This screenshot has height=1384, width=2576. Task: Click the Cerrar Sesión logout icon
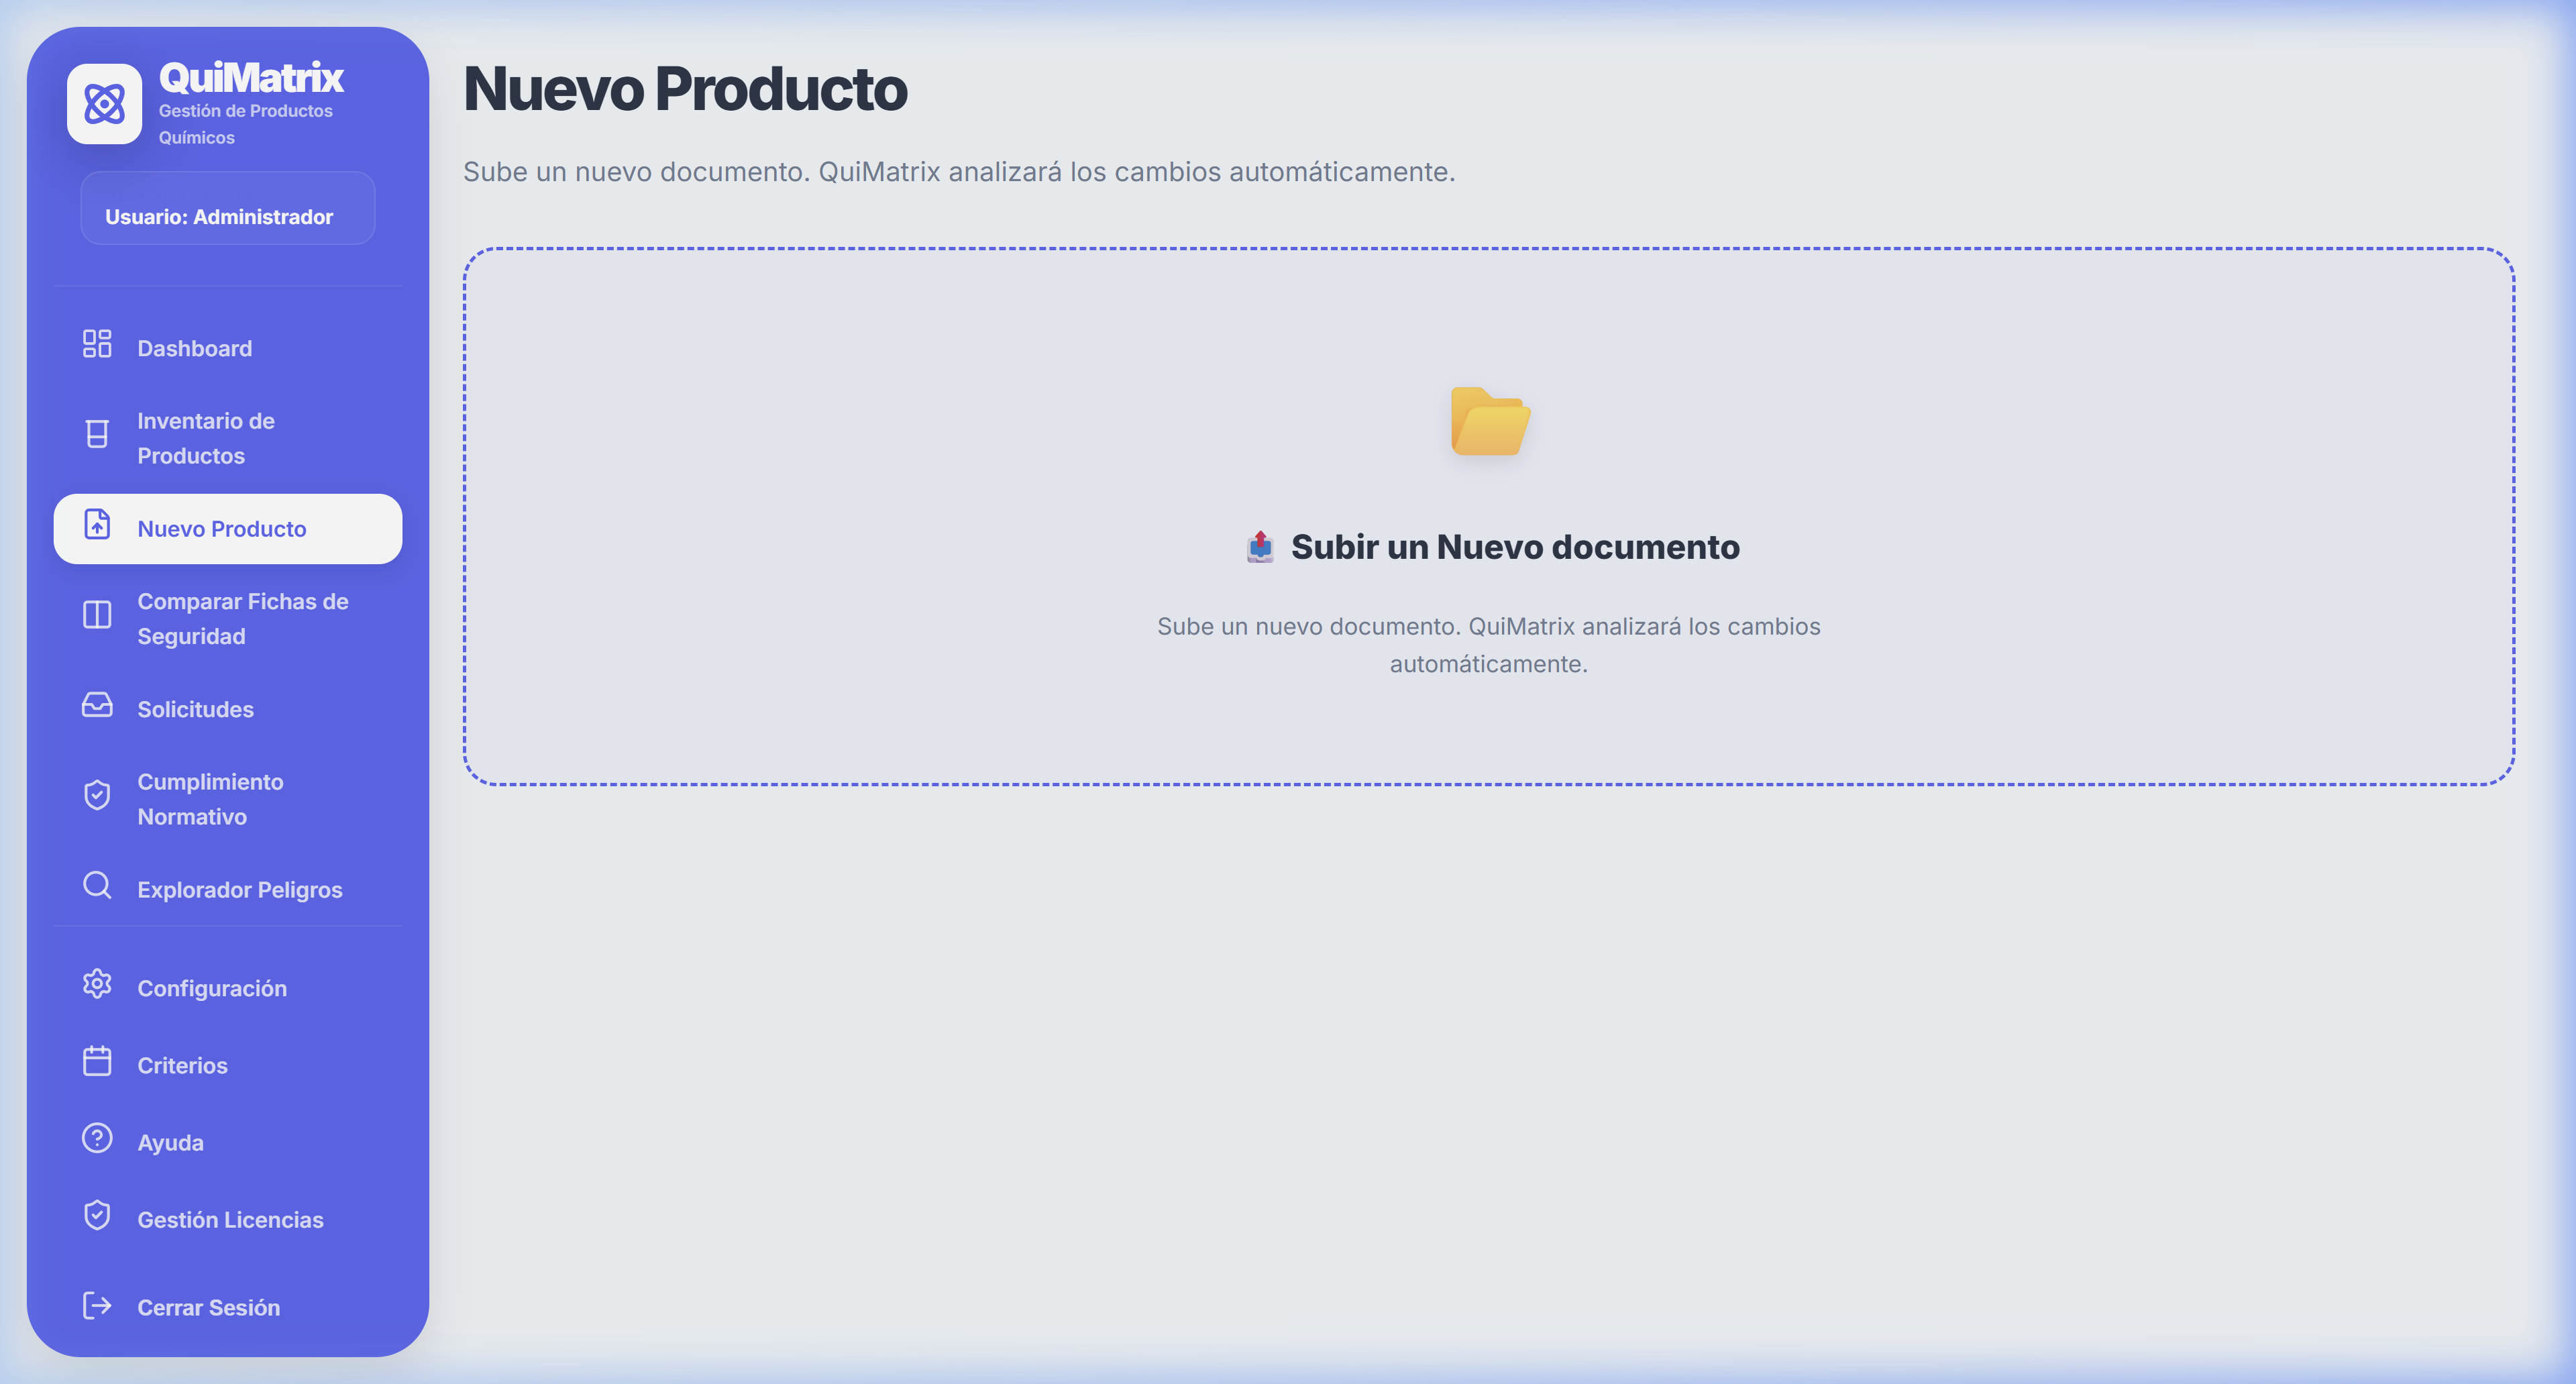point(97,1305)
